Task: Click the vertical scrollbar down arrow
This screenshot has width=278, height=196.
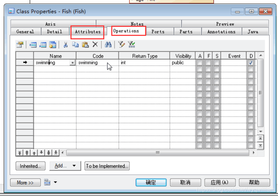Action: (x=261, y=132)
